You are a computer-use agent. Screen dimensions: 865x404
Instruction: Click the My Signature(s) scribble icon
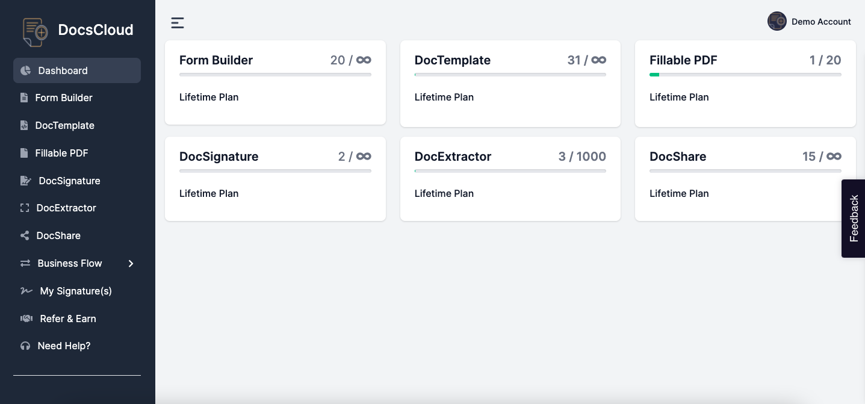(26, 291)
